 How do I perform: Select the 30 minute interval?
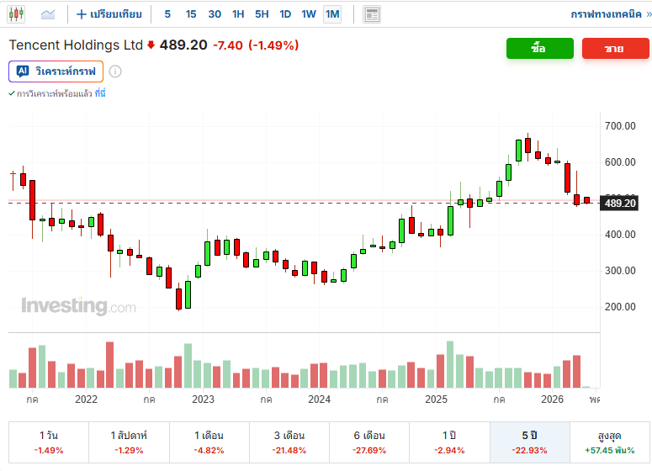tap(215, 14)
